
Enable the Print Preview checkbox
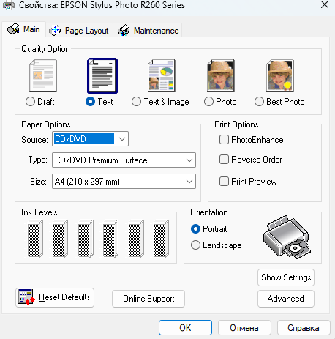coord(224,182)
